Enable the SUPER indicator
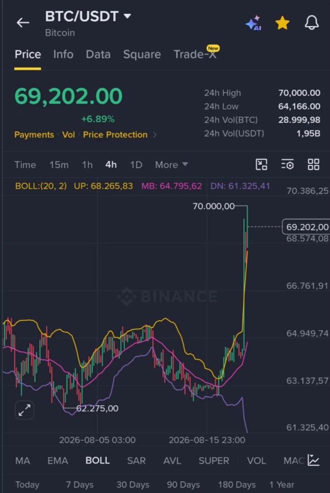330x493 pixels. [214, 461]
